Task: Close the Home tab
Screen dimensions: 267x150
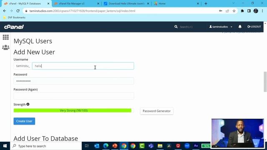Action: 198,4
